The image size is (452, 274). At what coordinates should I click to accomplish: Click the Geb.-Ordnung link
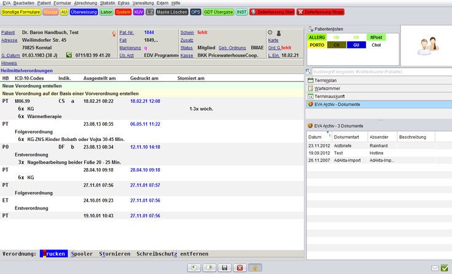tap(232, 48)
